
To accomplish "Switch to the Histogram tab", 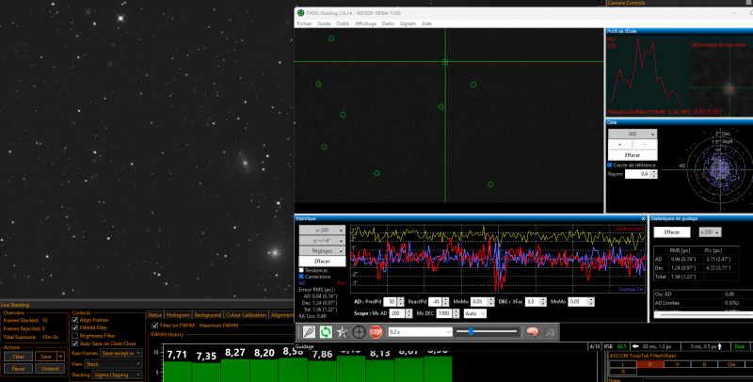I will tap(178, 315).
